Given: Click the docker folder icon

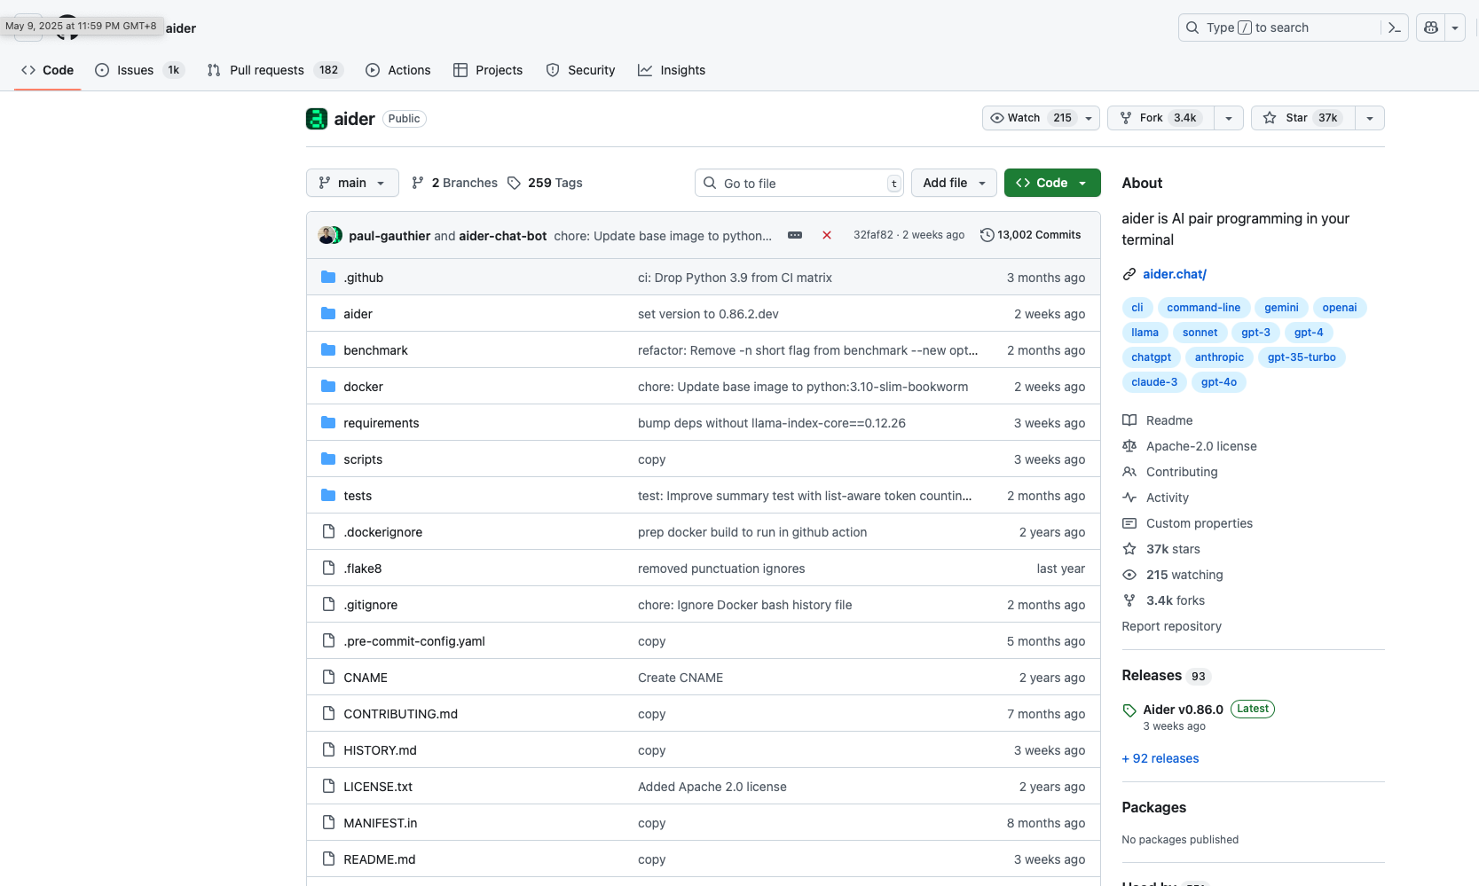Looking at the screenshot, I should tap(328, 386).
